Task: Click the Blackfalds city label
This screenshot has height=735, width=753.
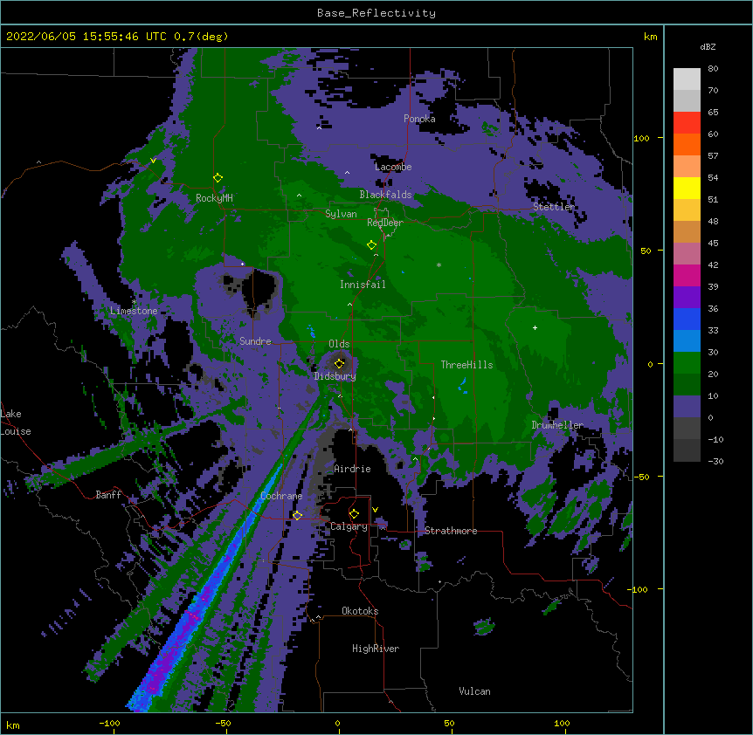Action: (385, 195)
